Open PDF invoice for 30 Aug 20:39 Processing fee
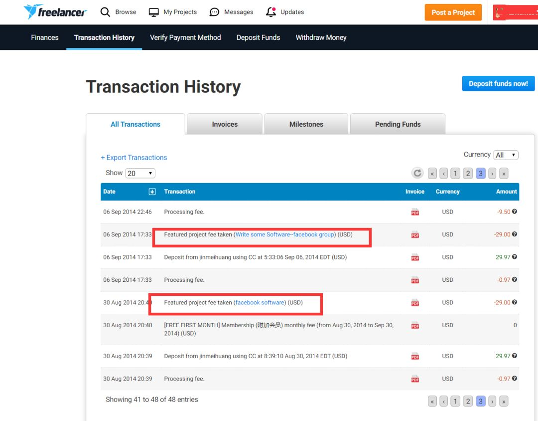538x421 pixels. pyautogui.click(x=415, y=379)
